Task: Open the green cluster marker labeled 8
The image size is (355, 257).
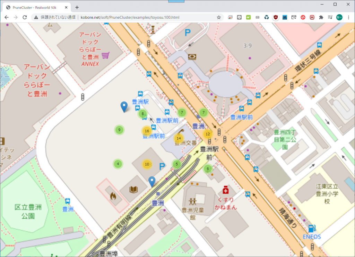Action: pyautogui.click(x=142, y=113)
